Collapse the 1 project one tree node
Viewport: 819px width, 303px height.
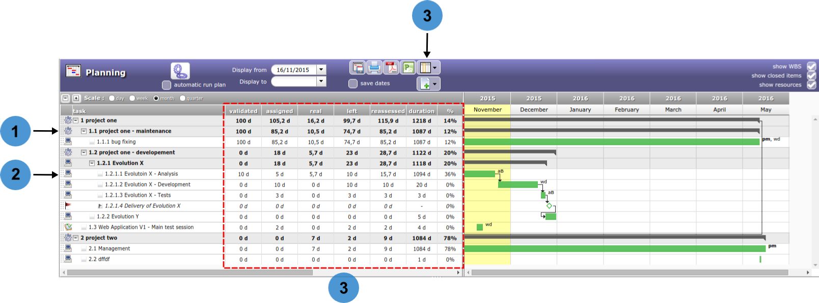(x=75, y=120)
